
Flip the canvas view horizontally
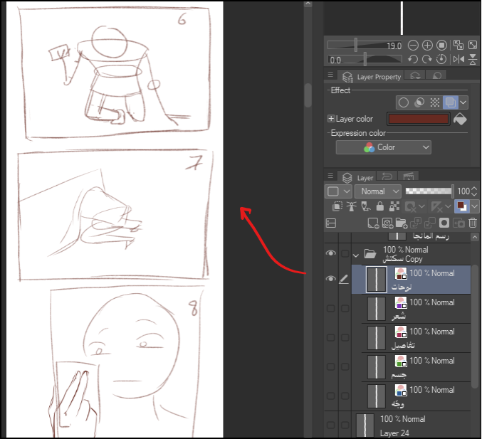point(459,59)
